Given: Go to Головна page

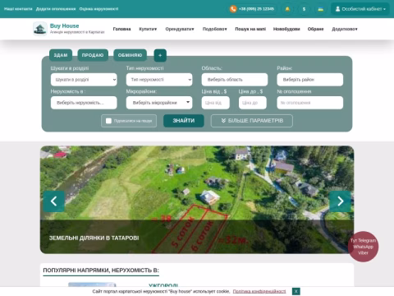Looking at the screenshot, I should pos(121,29).
